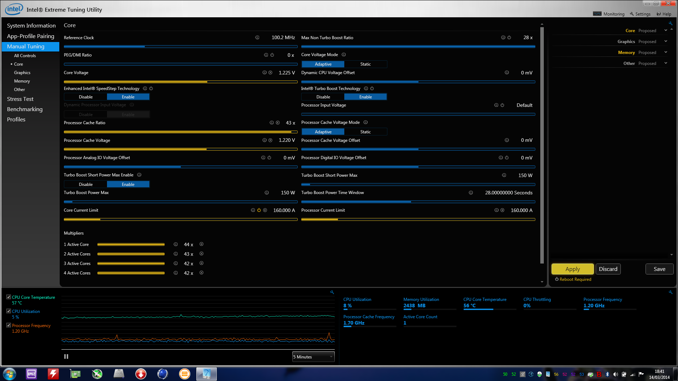678x381 pixels.
Task: Click scroll-up arrow of the core settings pane
Action: click(x=542, y=25)
